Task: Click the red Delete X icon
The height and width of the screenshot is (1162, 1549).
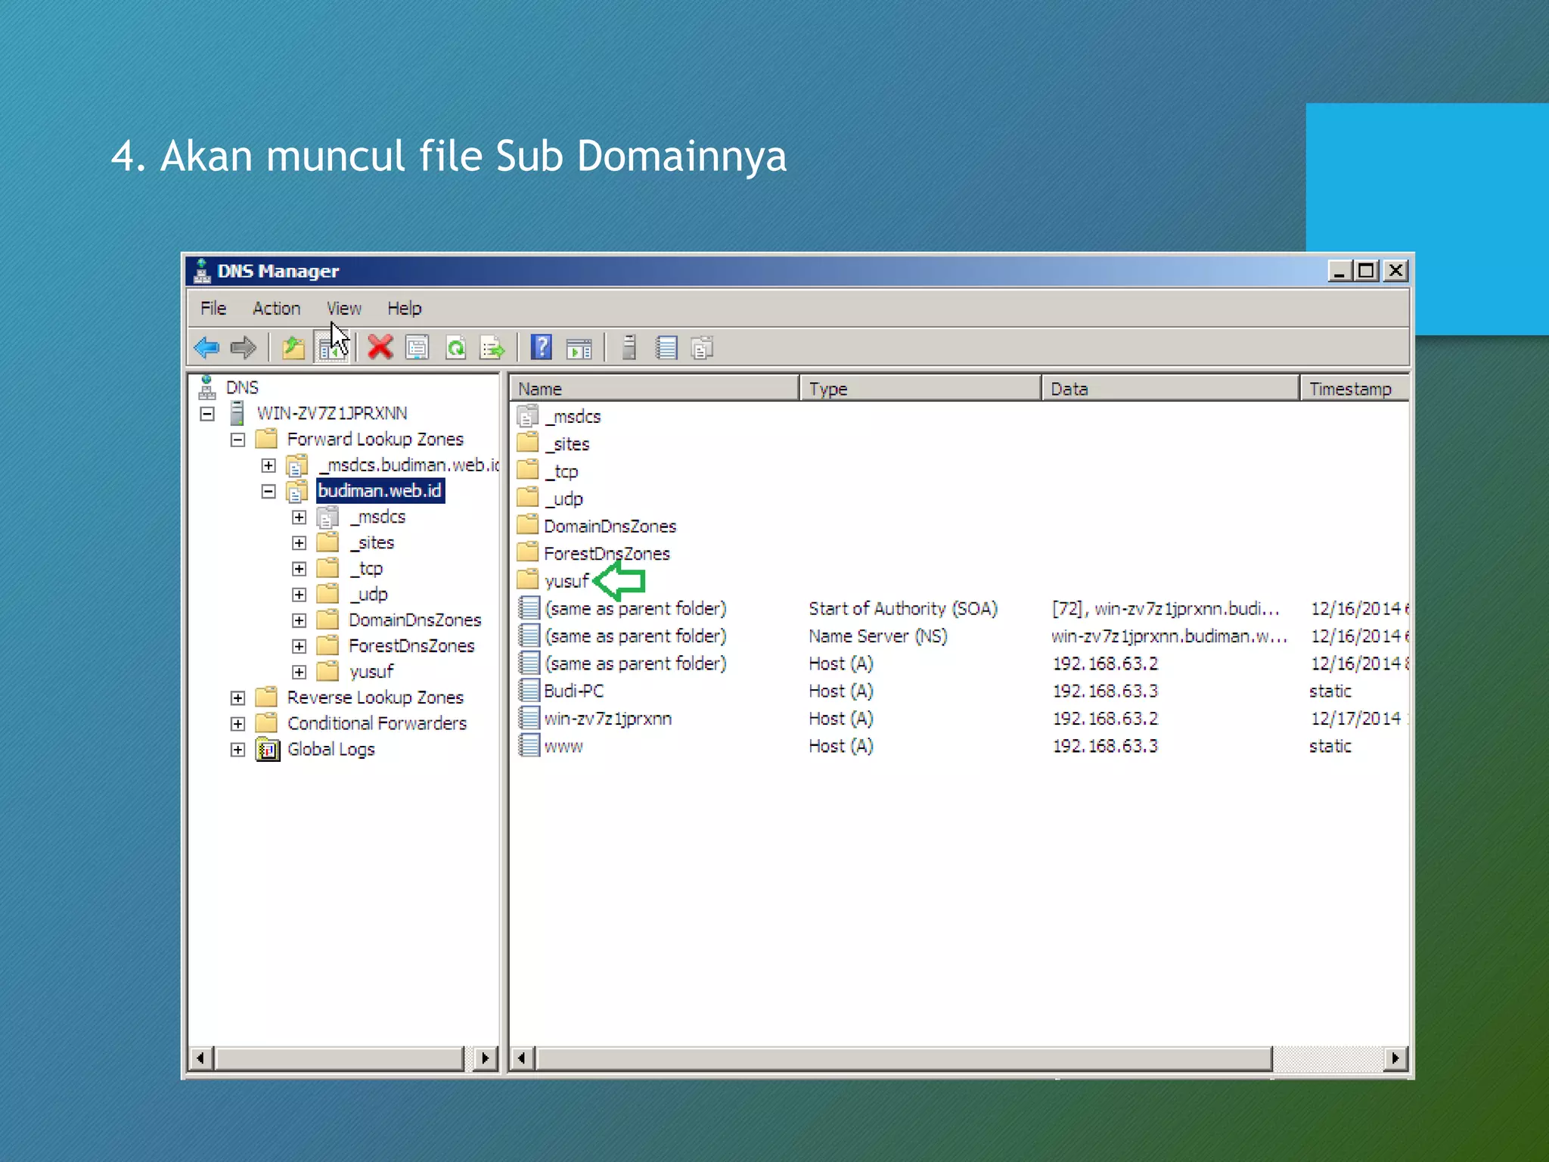Action: (380, 348)
